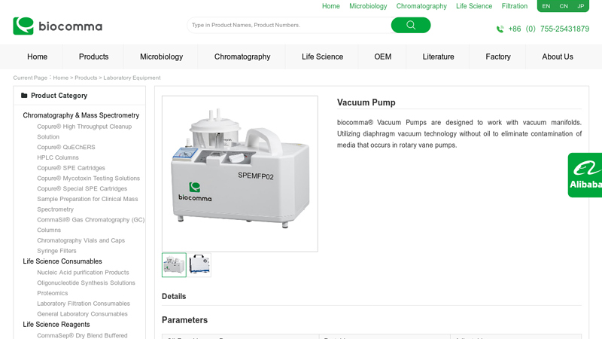Open Chromatography in the top green links

coord(421,6)
